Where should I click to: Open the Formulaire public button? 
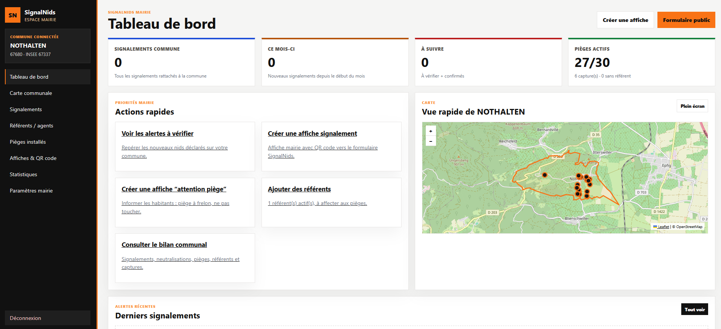[686, 20]
